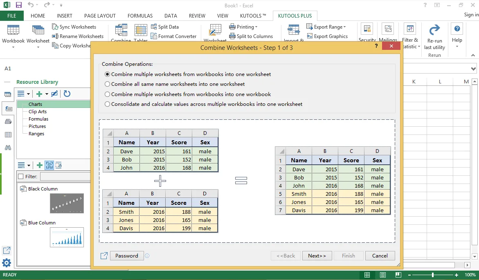Click the Password button
The image size is (479, 280).
pos(126,256)
